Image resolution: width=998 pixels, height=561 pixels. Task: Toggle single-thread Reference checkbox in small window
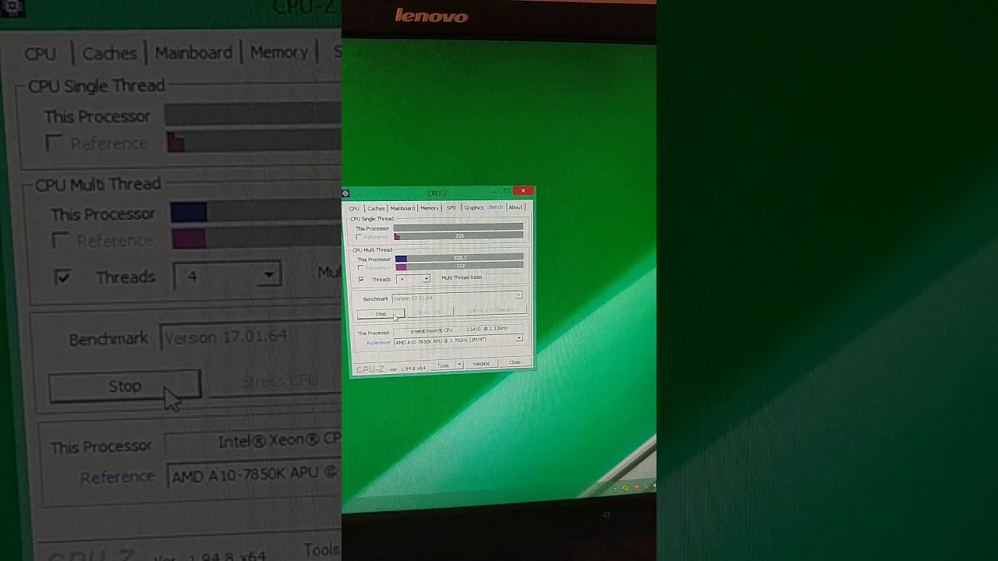359,237
